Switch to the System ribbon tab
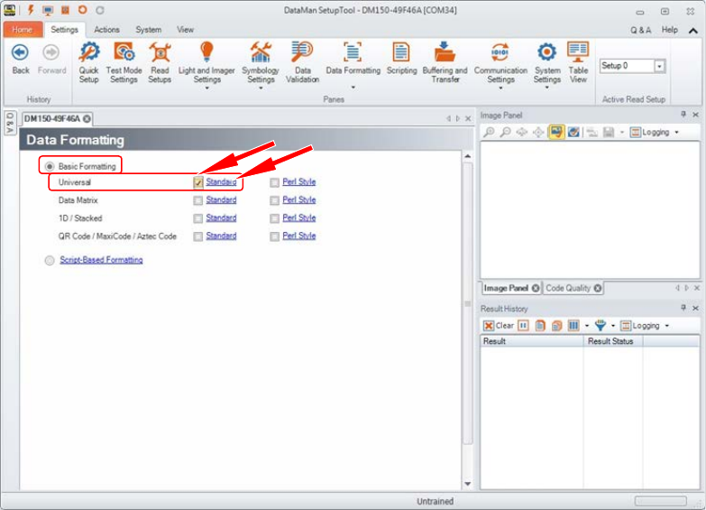 click(149, 30)
